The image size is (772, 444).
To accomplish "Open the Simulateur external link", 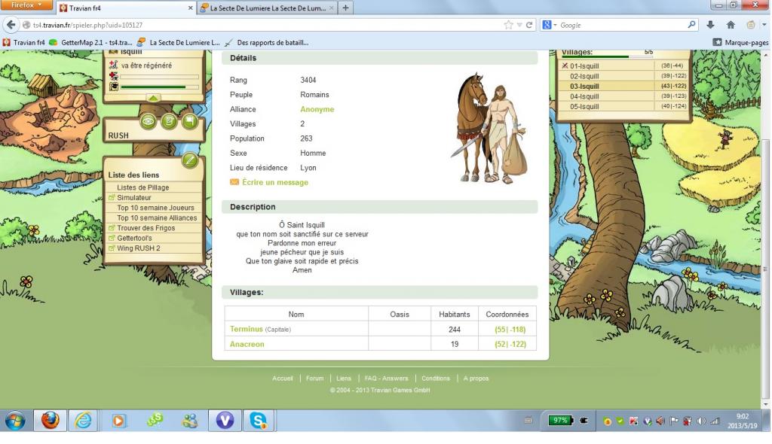I will [134, 198].
